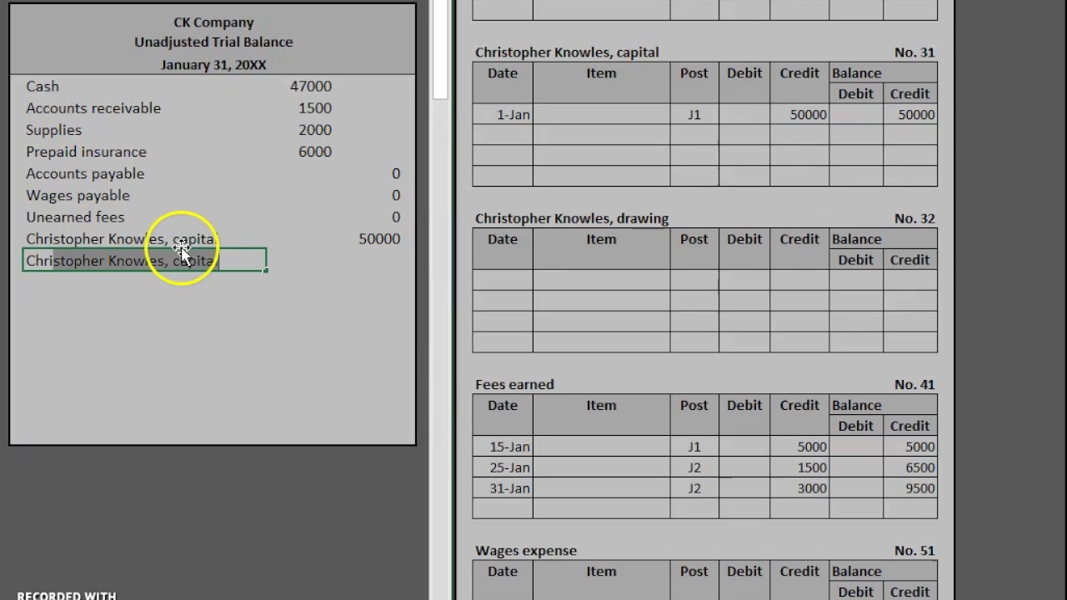This screenshot has height=600, width=1067.
Task: Select the 50000 credit in capital ledger
Action: (809, 115)
